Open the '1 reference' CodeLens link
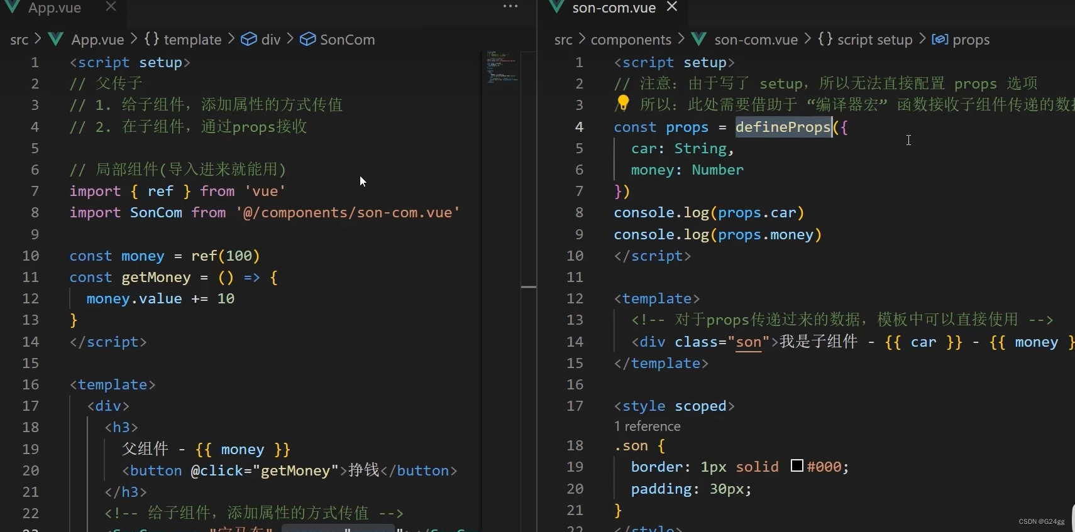The image size is (1075, 532). 647,426
